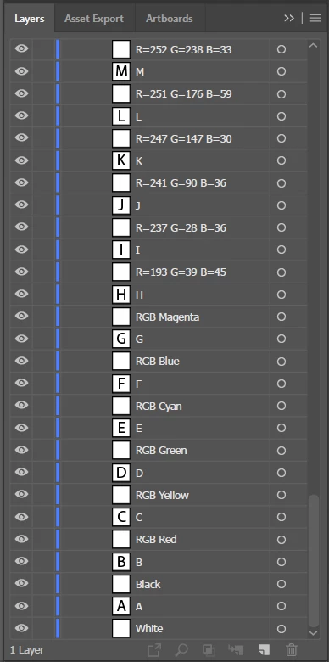The width and height of the screenshot is (329, 662).
Task: Toggle visibility of the G object
Action: pyautogui.click(x=21, y=339)
